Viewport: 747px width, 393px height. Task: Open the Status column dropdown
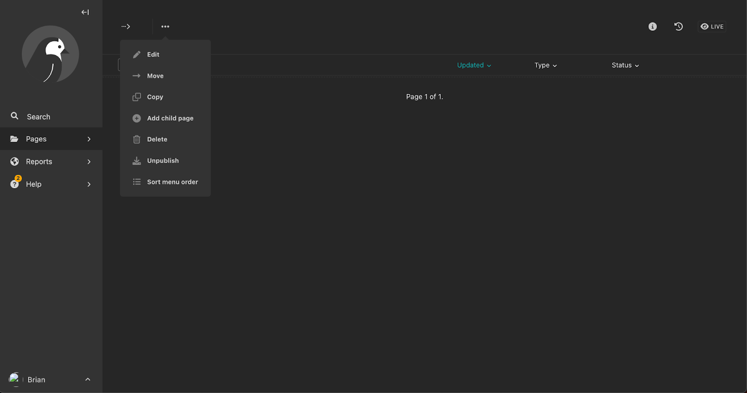(x=625, y=65)
